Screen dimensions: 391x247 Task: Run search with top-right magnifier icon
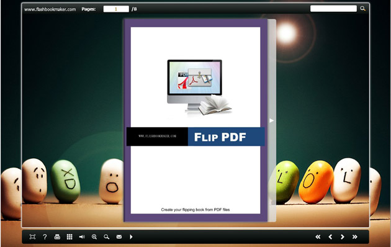click(362, 9)
